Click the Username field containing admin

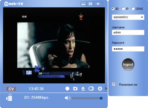tap(128, 32)
